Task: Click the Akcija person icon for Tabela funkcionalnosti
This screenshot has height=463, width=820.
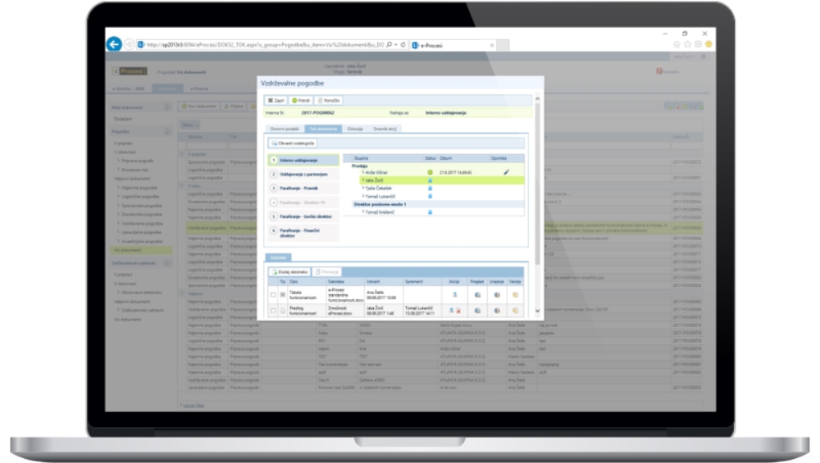Action: (454, 293)
